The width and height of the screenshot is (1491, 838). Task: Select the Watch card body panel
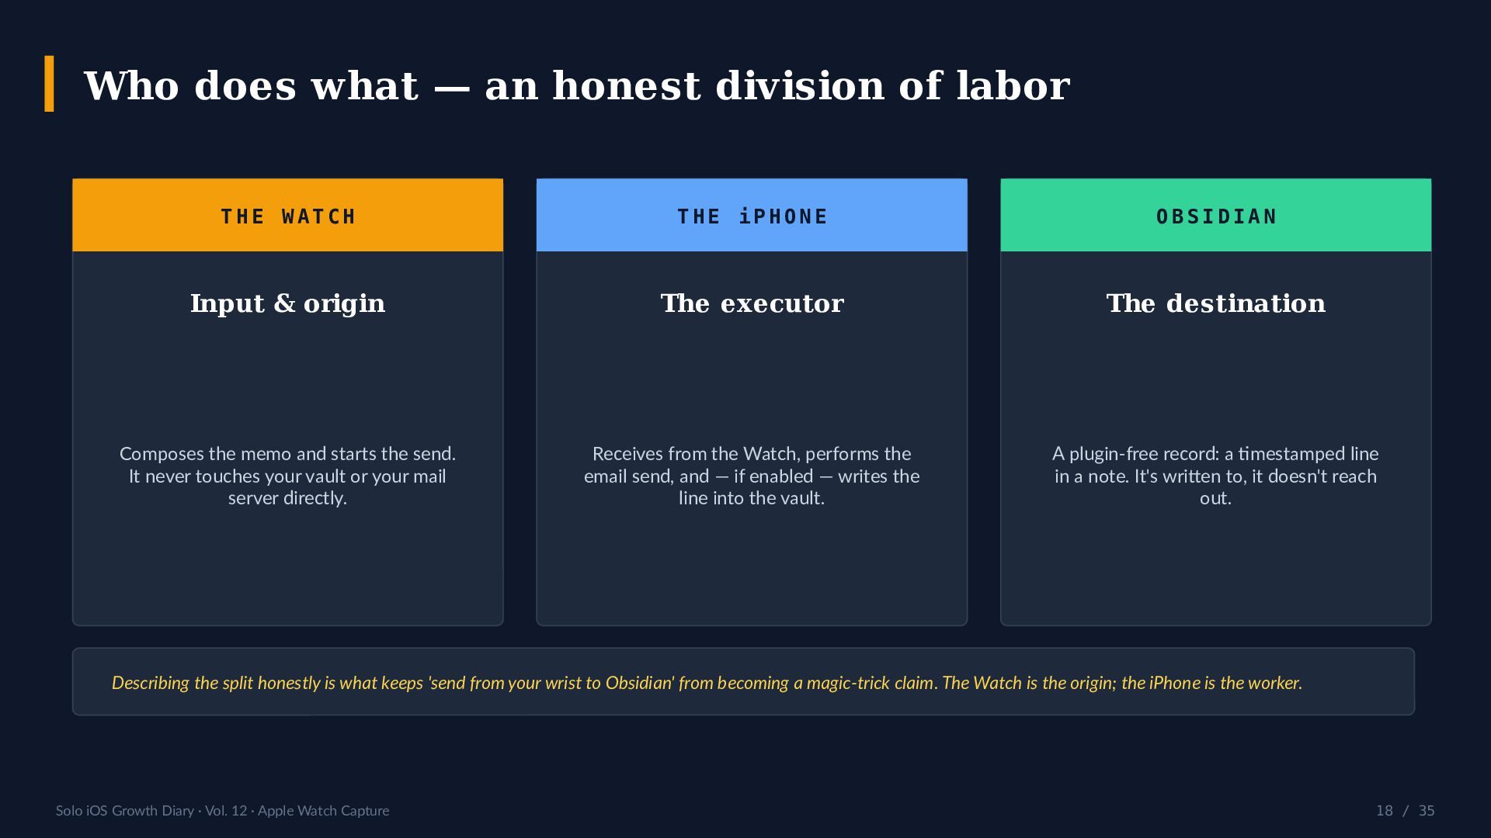tap(288, 438)
